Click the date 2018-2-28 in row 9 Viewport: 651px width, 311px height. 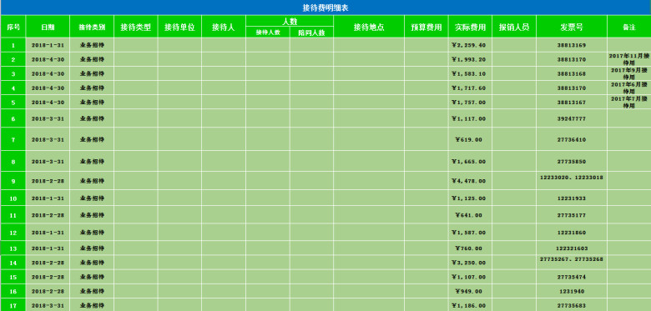[x=48, y=181]
